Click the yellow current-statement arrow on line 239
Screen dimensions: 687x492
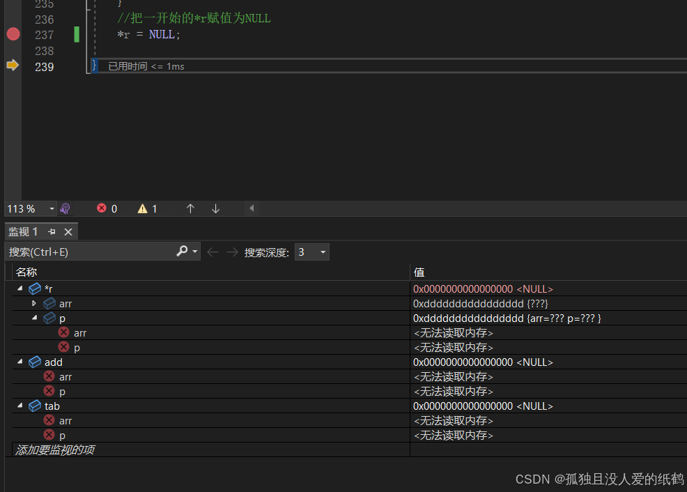click(13, 66)
